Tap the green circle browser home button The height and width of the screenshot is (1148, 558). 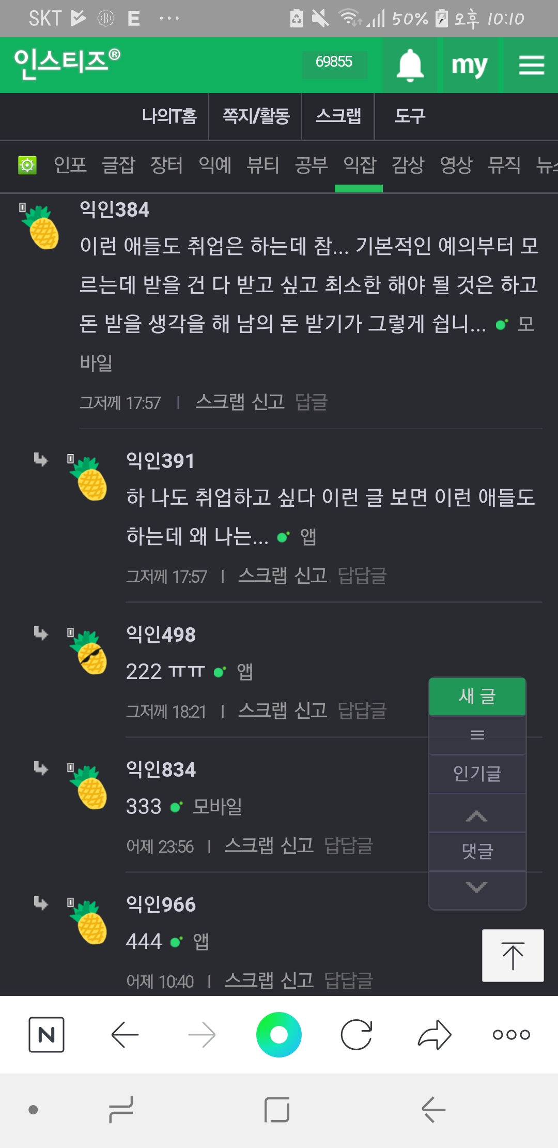(x=279, y=1035)
